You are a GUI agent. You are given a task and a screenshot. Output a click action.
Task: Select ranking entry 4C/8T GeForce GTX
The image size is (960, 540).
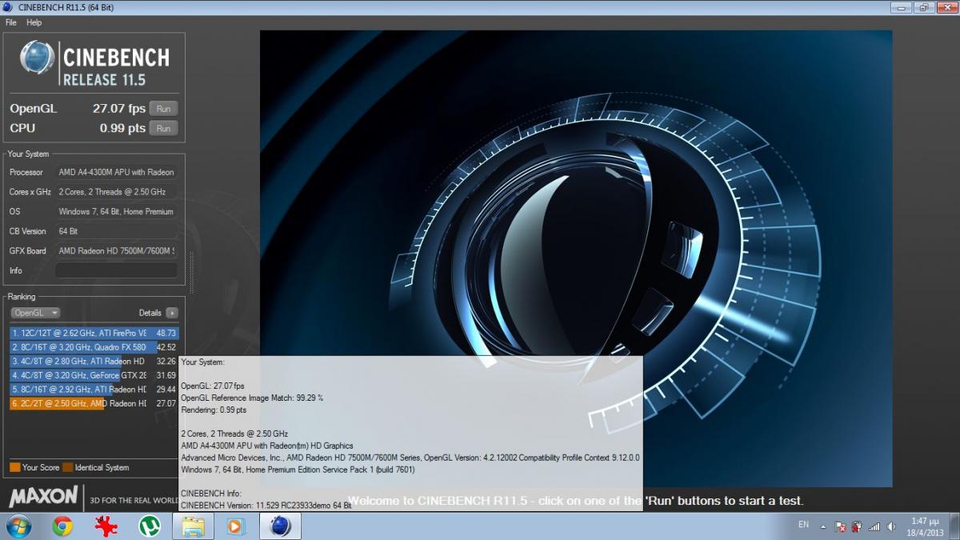click(94, 375)
